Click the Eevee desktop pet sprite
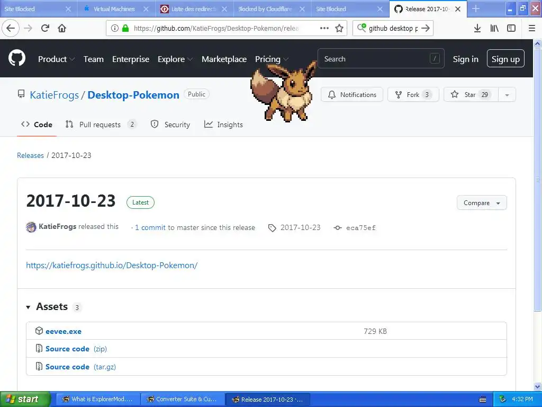 [284, 91]
